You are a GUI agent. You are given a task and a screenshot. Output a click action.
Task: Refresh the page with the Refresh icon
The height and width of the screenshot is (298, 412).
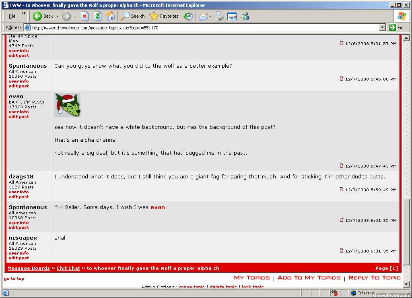pos(97,16)
